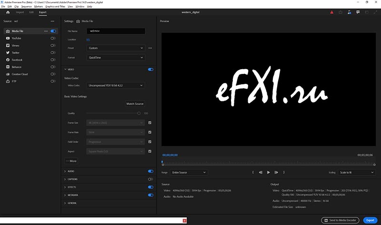Image resolution: width=381 pixels, height=225 pixels.
Task: Go to the Home screen icon
Action: (8, 12)
